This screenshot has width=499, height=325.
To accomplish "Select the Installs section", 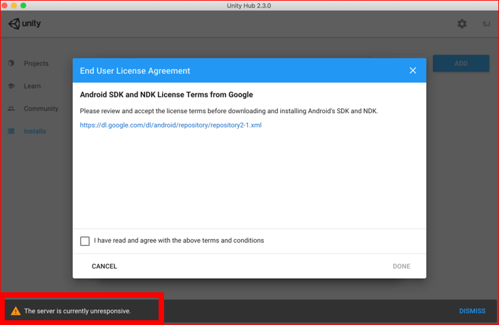I will (35, 131).
